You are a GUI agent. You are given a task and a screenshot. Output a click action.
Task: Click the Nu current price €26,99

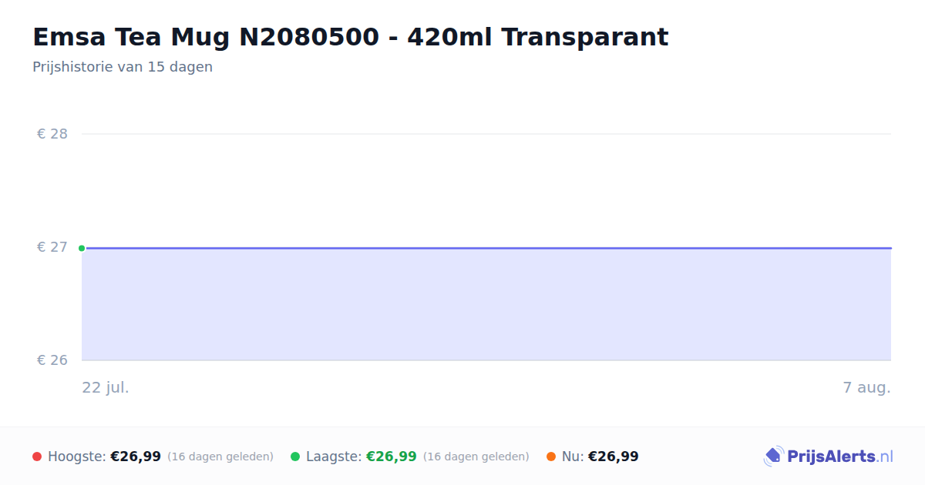click(x=614, y=457)
